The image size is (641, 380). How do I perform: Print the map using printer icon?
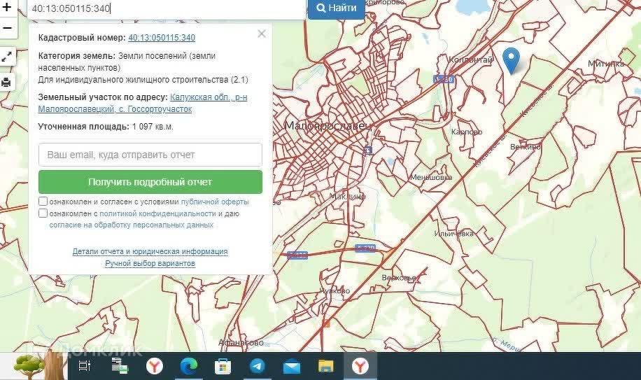[x=7, y=83]
